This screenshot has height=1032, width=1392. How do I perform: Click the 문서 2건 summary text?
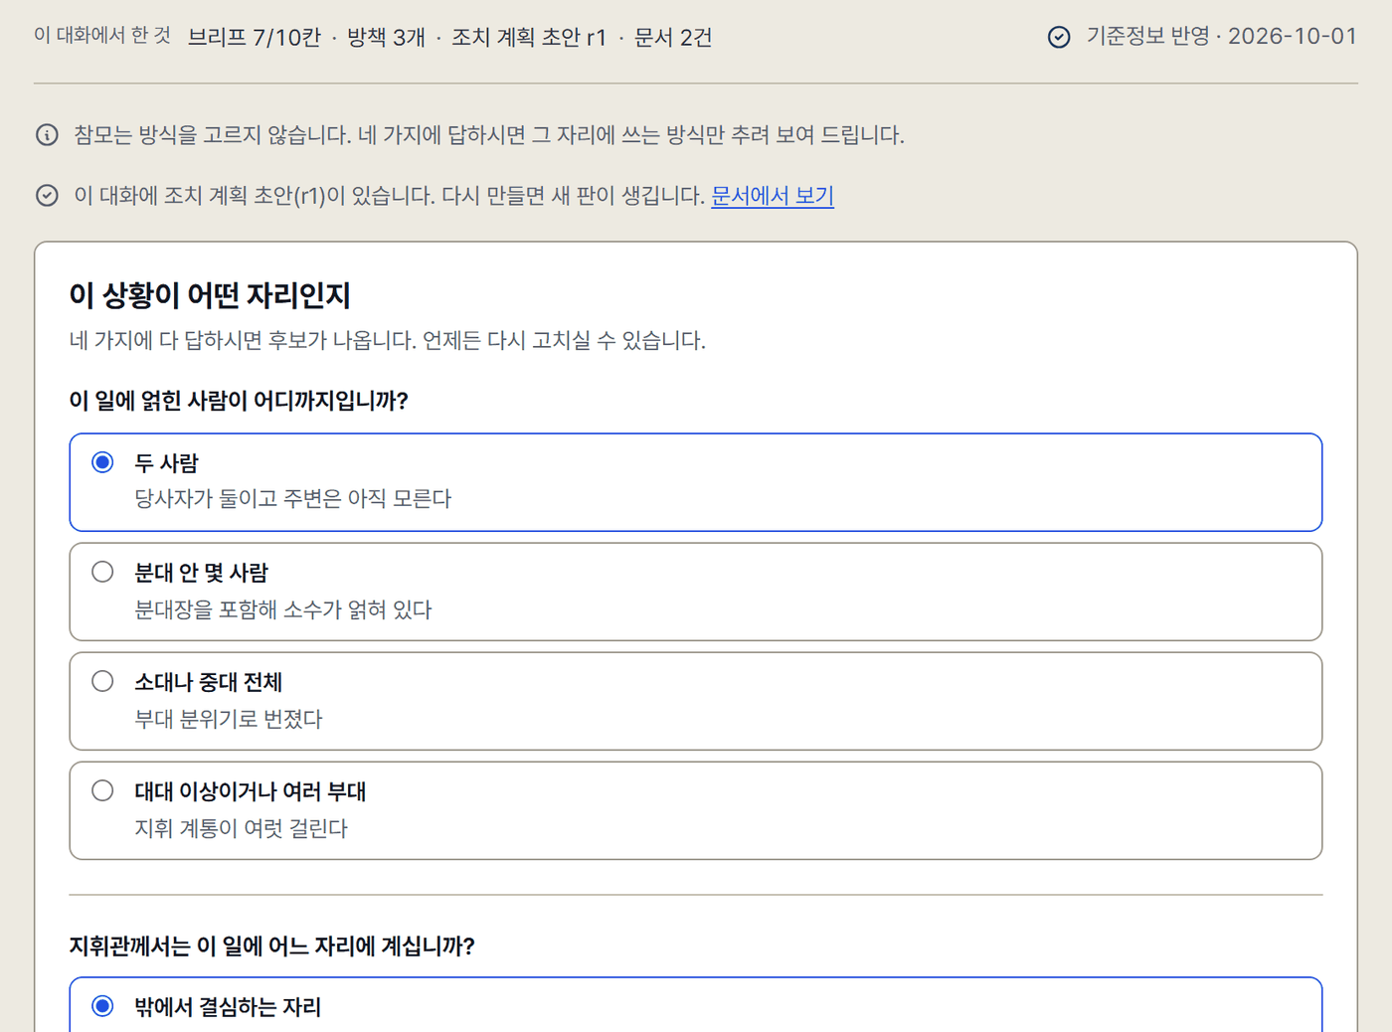click(673, 38)
